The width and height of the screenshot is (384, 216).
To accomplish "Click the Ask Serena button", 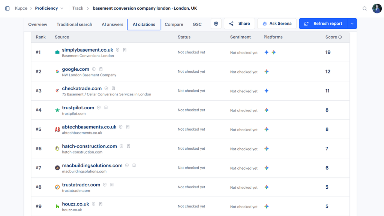I will (277, 24).
